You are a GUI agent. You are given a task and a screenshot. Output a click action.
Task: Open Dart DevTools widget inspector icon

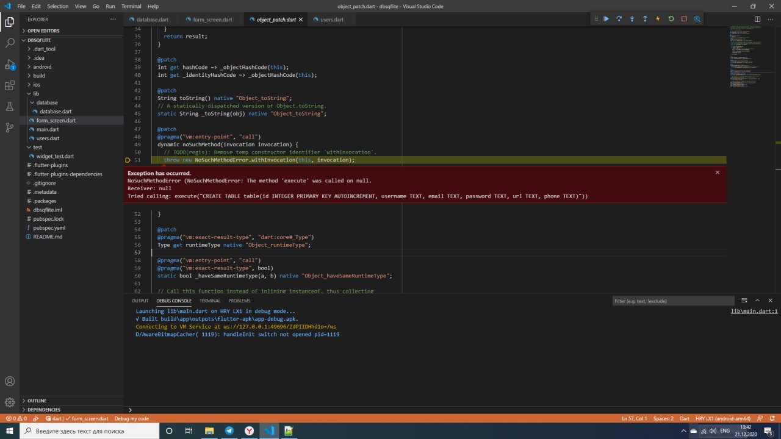(x=697, y=19)
